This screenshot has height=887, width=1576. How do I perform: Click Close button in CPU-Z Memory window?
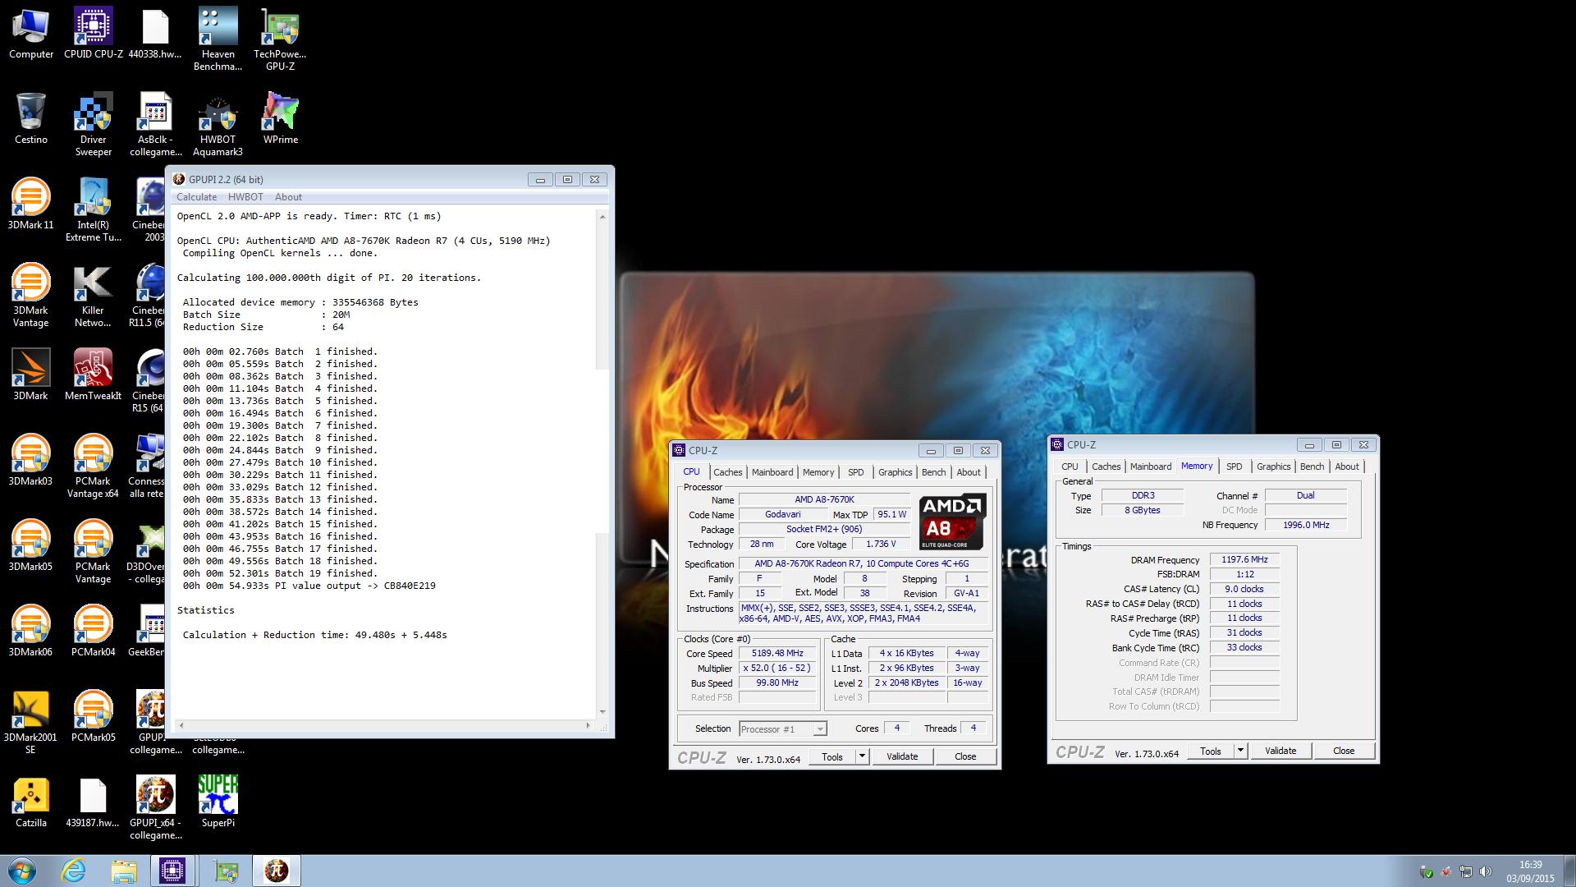(1344, 751)
